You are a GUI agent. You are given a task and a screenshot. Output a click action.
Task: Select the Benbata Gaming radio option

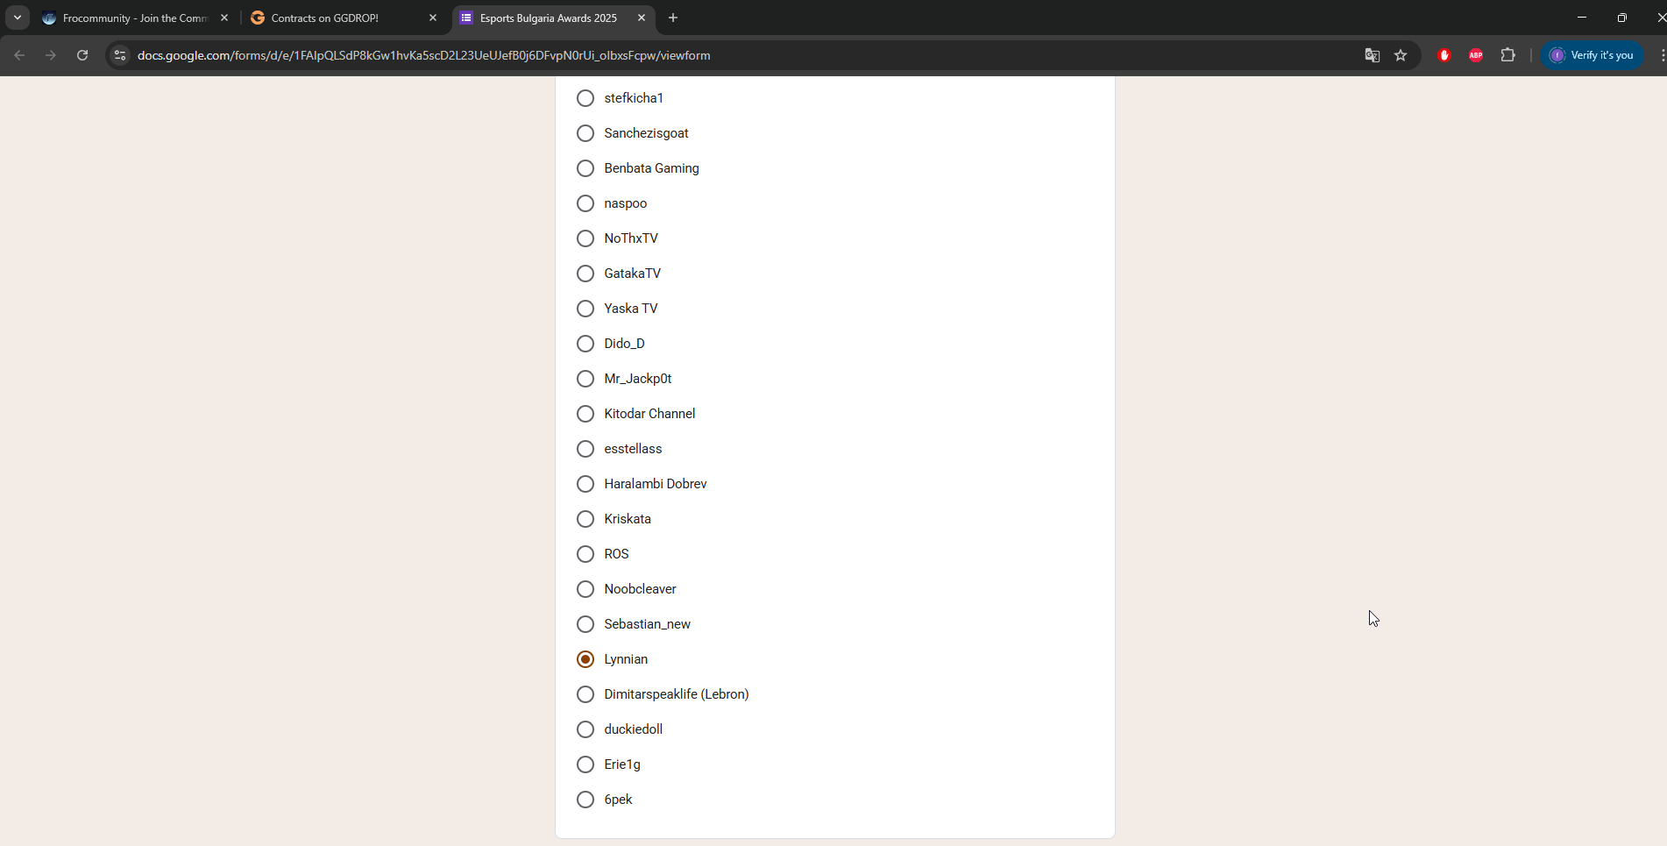click(x=585, y=168)
